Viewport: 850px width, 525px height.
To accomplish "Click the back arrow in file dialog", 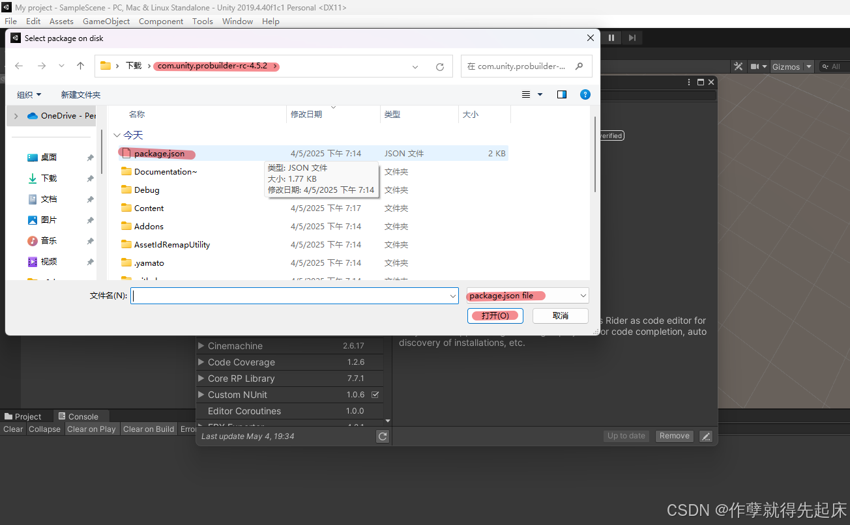I will (19, 66).
